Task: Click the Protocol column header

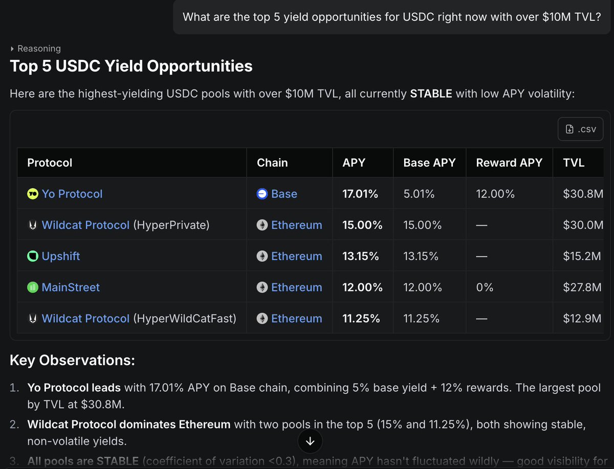Action: point(50,163)
